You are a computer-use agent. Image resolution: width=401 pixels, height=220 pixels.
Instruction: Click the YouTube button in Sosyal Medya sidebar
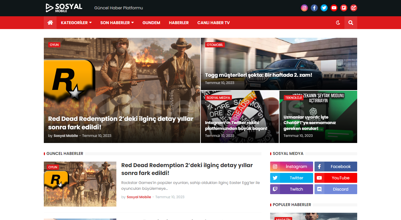coord(336,178)
